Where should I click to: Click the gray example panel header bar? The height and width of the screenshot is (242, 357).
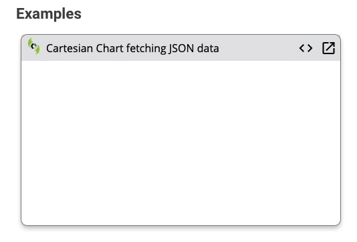181,48
